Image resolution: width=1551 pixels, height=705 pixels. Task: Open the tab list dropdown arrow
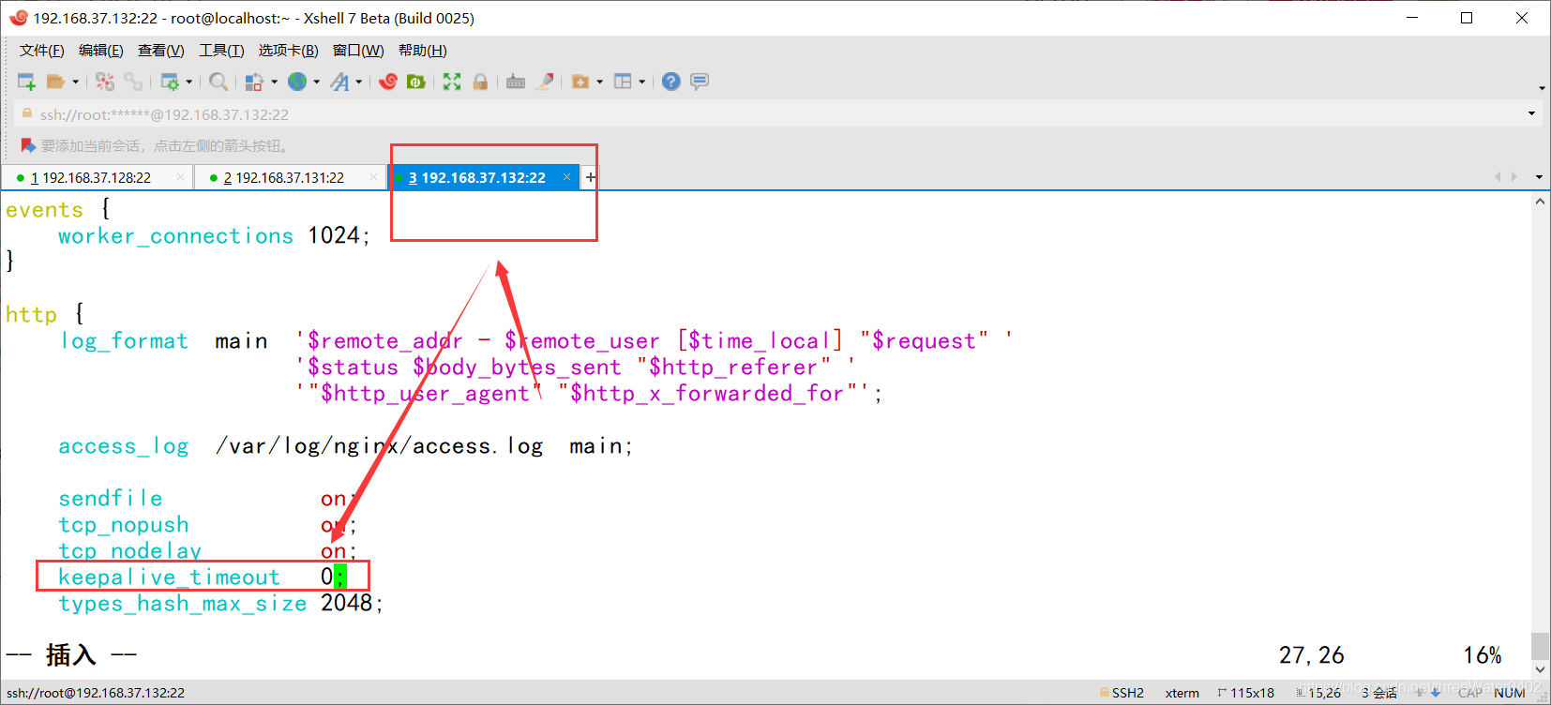1539,177
